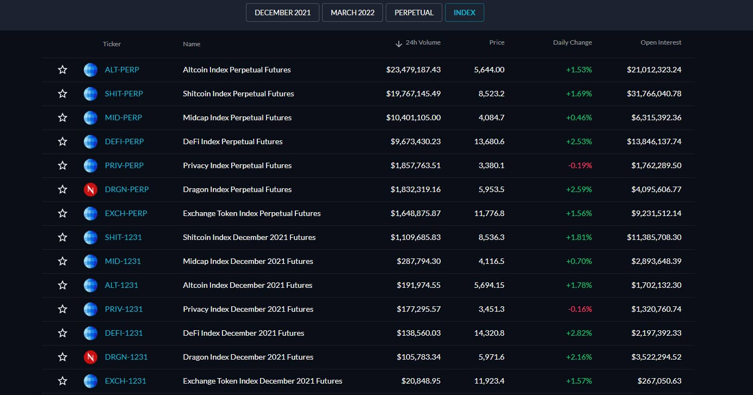Click 'Altcoin Index Perpetual Futures' name

click(237, 70)
